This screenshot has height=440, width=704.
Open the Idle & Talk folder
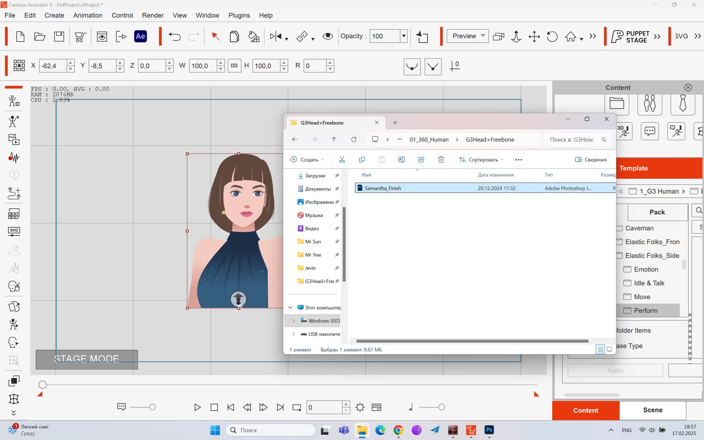point(649,283)
